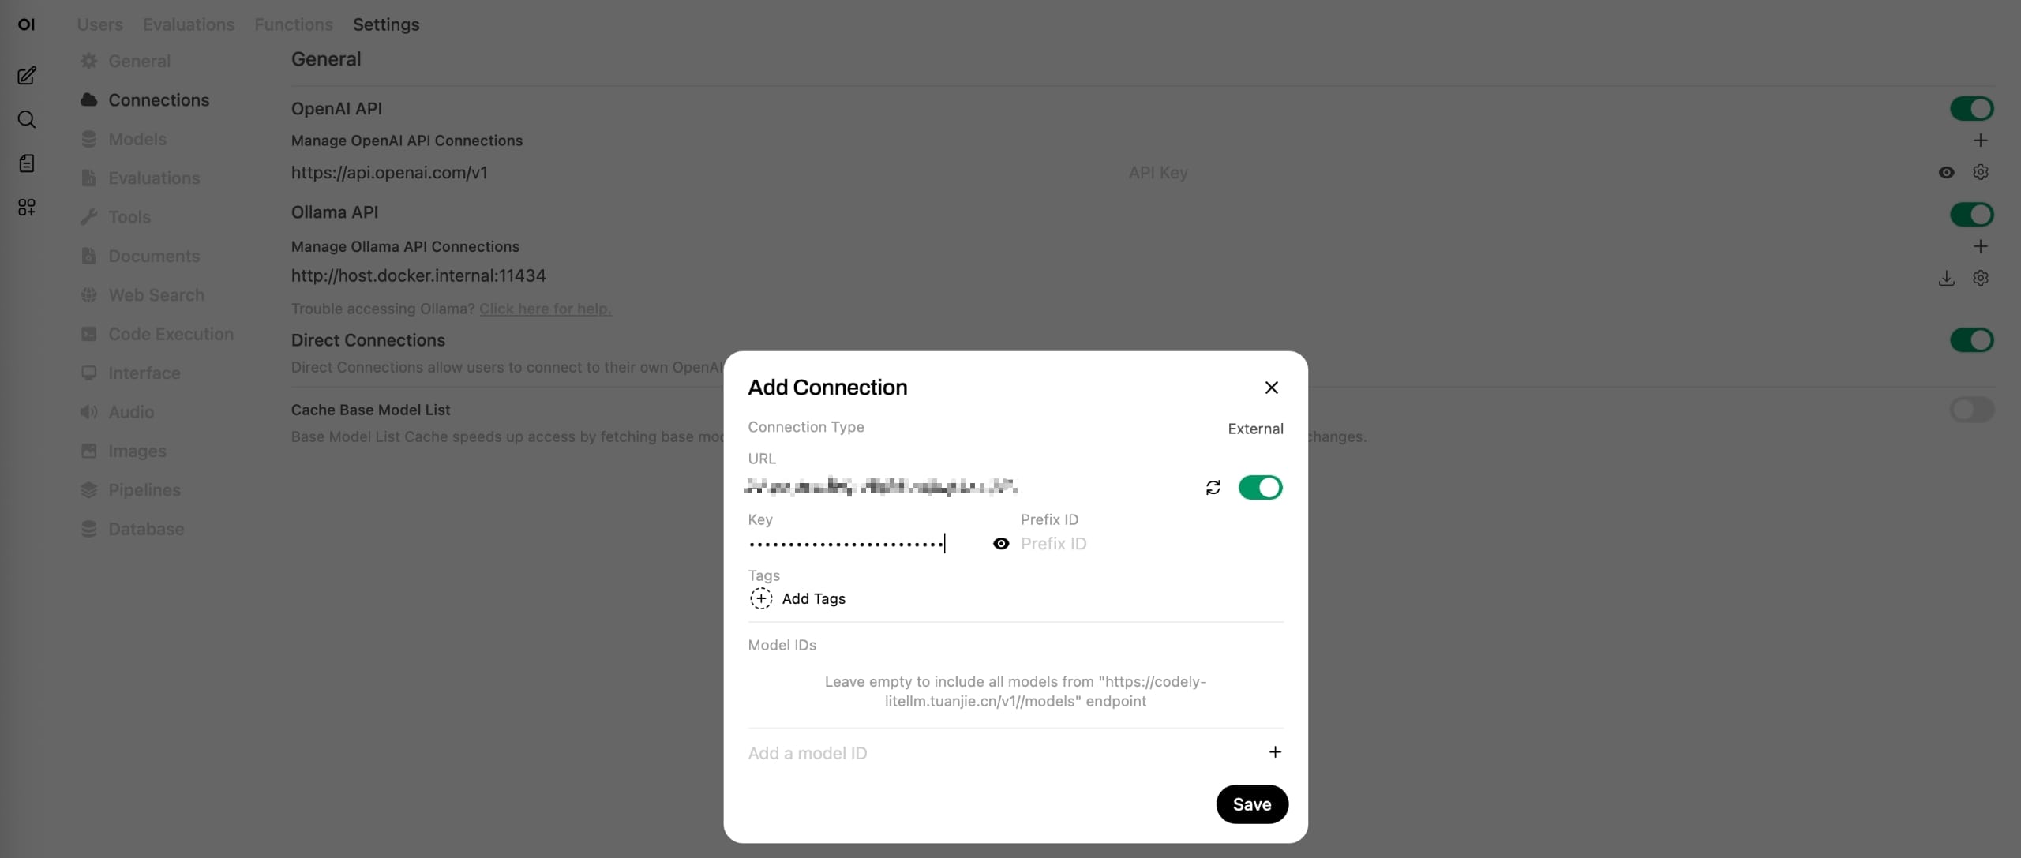Screen dimensions: 2021x858
Task: Open Ollama connection gear settings
Action: pyautogui.click(x=1980, y=278)
